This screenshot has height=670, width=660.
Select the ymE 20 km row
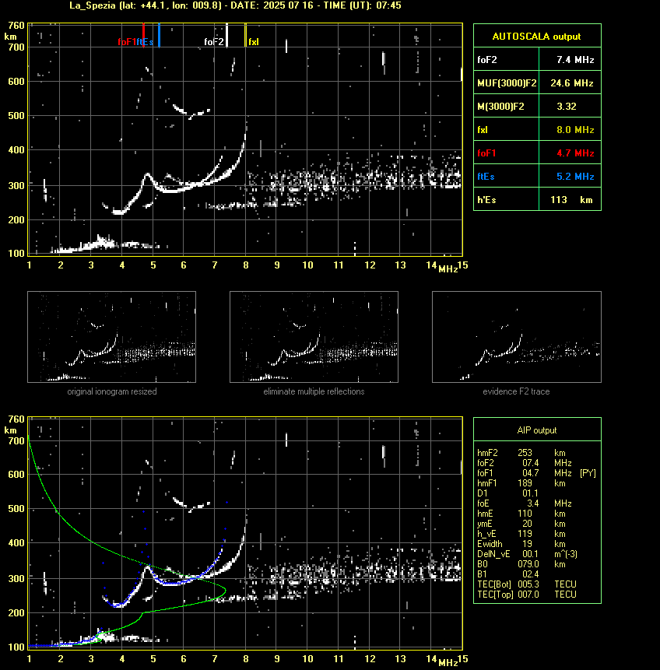[x=521, y=524]
